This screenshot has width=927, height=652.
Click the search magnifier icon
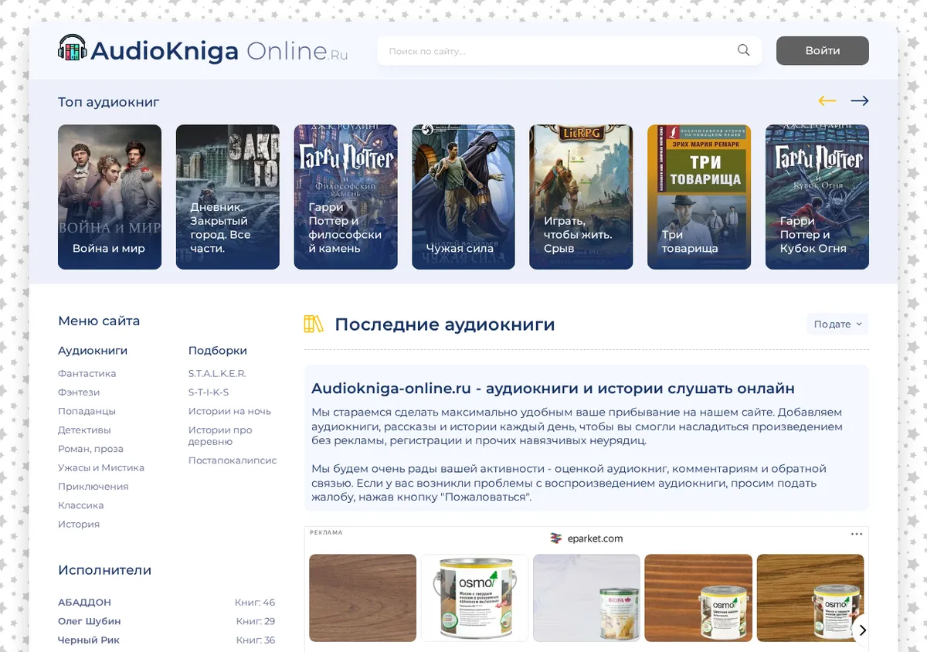[x=743, y=50]
